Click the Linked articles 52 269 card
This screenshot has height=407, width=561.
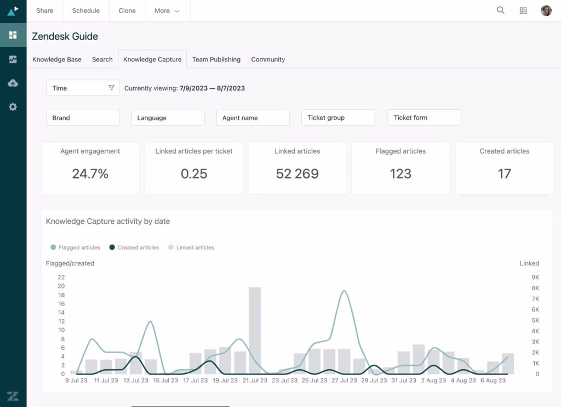click(x=297, y=168)
